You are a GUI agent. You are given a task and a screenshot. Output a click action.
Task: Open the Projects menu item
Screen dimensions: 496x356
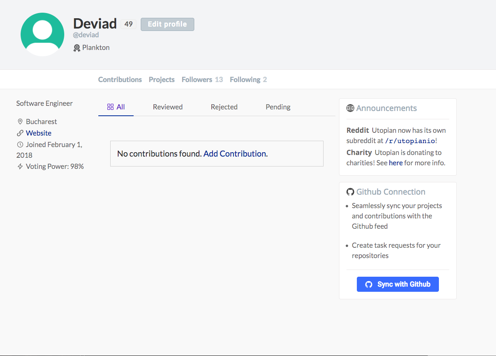[x=162, y=80]
